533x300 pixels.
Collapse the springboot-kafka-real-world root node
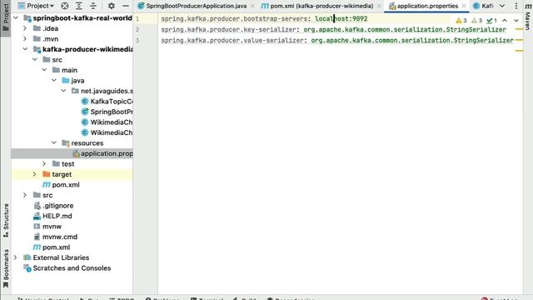pos(16,17)
